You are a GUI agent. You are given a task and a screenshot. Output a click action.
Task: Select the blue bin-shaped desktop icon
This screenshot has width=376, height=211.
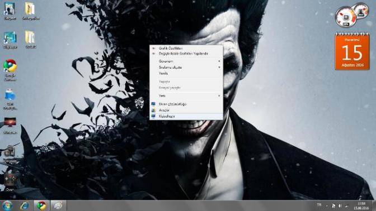click(10, 99)
